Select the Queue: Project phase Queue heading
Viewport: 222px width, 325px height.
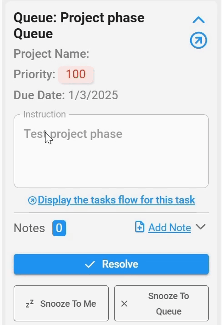(x=79, y=25)
